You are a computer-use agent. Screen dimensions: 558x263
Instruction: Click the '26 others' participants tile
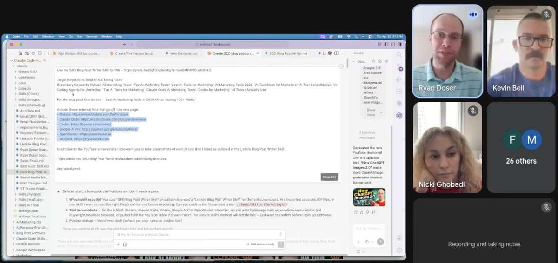[522, 148]
